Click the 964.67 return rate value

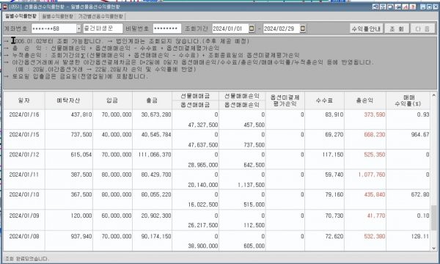coord(420,134)
